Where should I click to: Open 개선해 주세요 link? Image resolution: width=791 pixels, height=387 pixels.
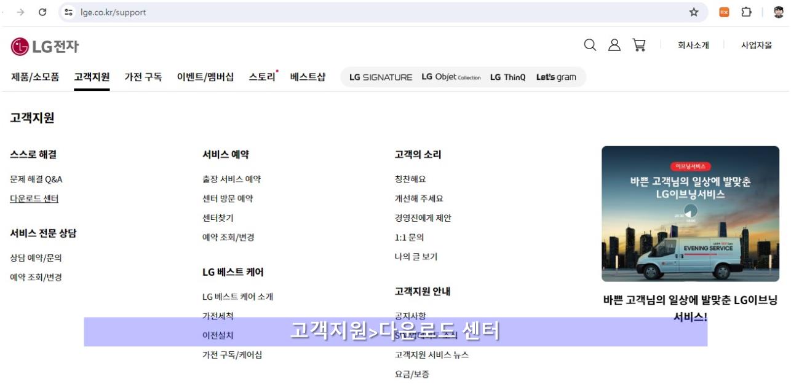click(419, 199)
